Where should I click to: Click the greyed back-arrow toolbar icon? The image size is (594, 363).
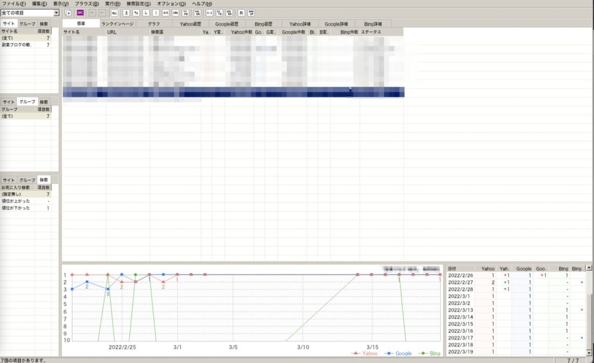(x=102, y=13)
